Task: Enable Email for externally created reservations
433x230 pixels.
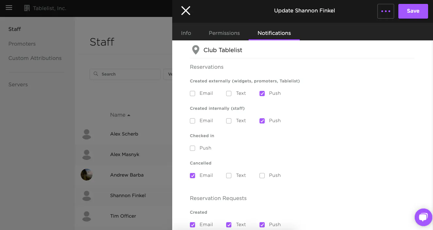Action: point(192,93)
